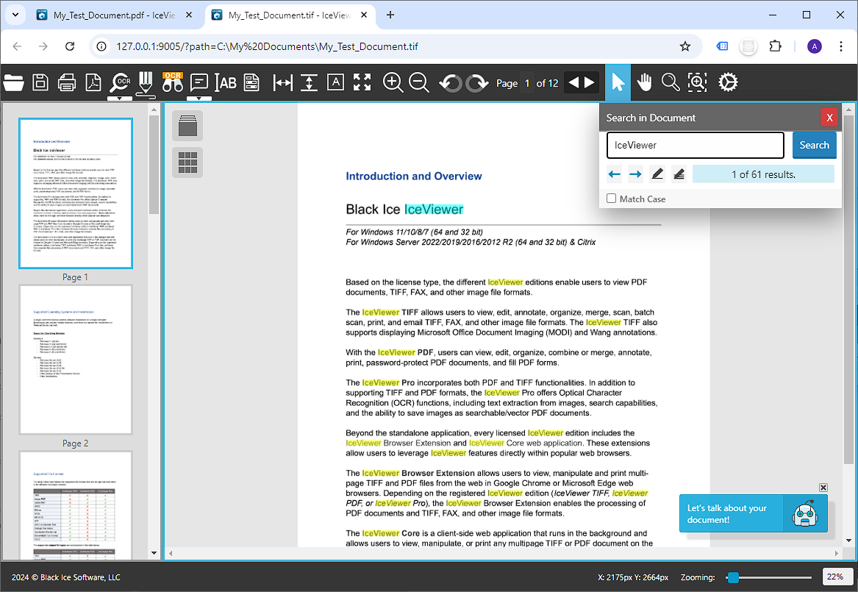This screenshot has width=858, height=592.
Task: Open the Chrome extensions puzzle icon
Action: click(776, 46)
